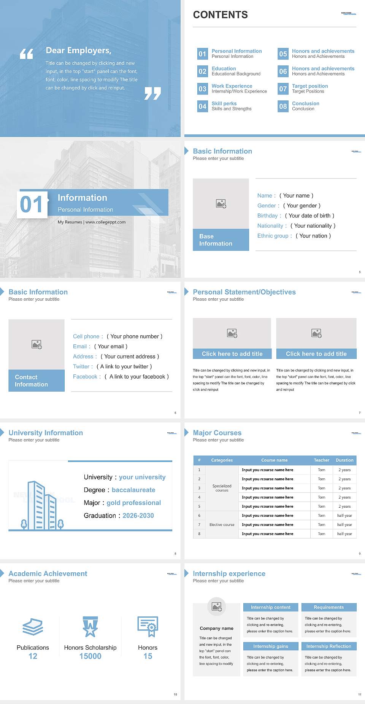This screenshot has height=704, width=365.
Task: Click the 05 number box in Contents
Action: pos(283,54)
